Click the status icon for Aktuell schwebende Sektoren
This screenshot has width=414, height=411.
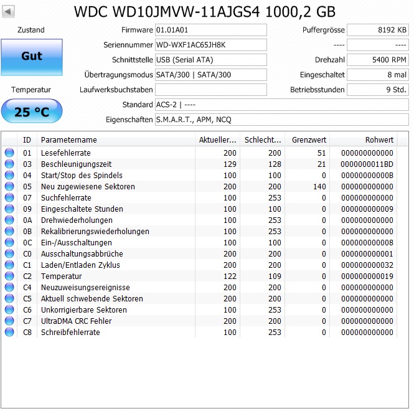[9, 298]
